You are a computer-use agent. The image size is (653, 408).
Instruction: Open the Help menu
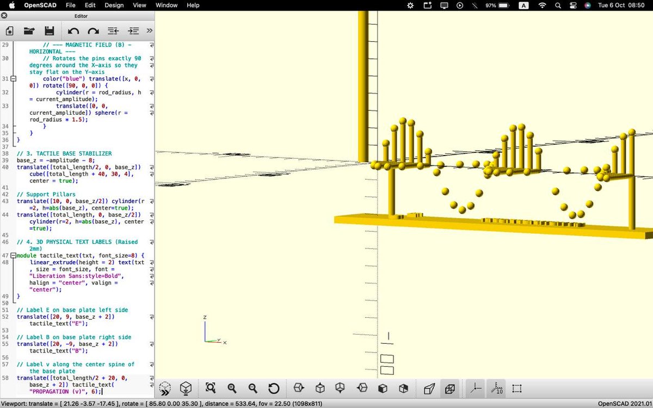pos(193,5)
